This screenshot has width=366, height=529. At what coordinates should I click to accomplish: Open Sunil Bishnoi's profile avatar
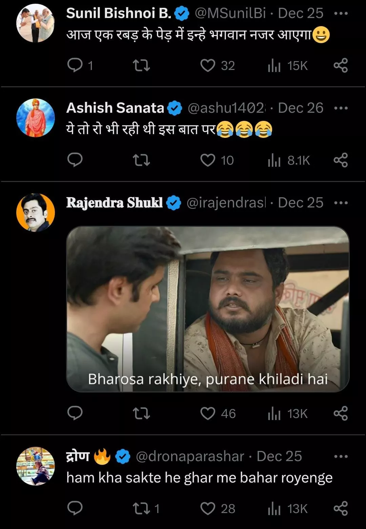click(x=36, y=23)
